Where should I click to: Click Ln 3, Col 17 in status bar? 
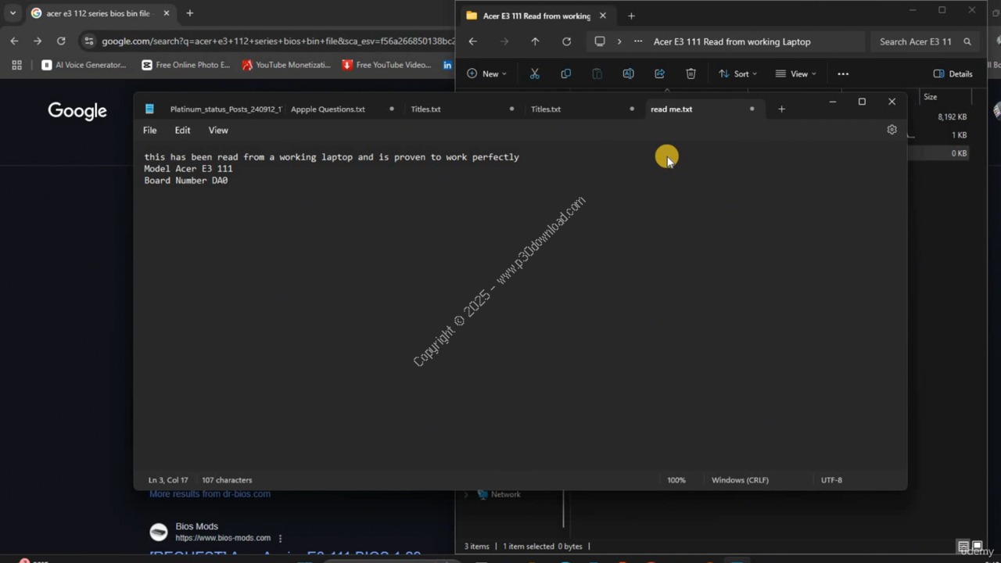[x=168, y=480]
